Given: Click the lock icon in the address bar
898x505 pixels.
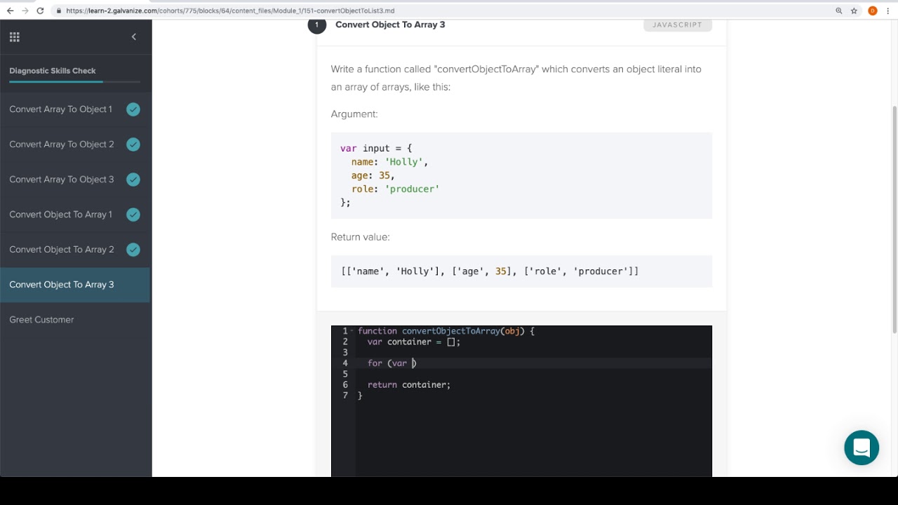Looking at the screenshot, I should click(x=58, y=11).
